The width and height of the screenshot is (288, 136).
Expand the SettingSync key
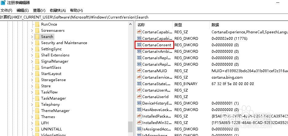[x=32, y=49]
